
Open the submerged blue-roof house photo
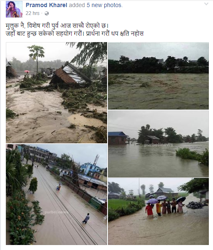tap(158, 144)
